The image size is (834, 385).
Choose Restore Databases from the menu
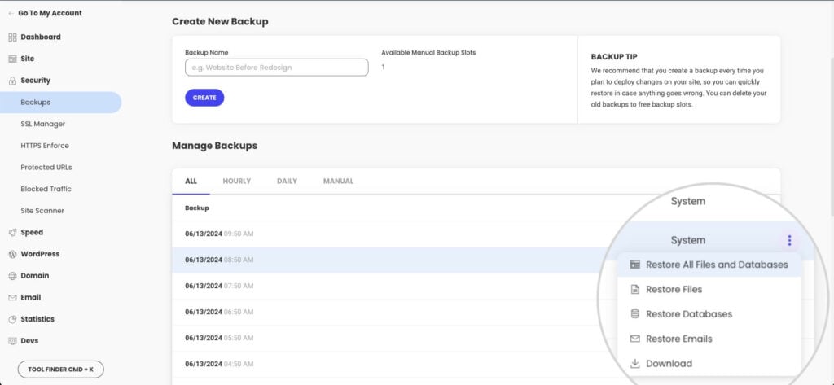coord(709,313)
